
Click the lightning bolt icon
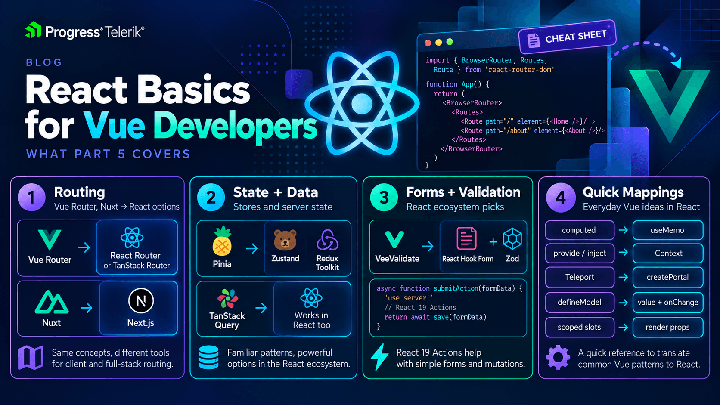point(380,357)
